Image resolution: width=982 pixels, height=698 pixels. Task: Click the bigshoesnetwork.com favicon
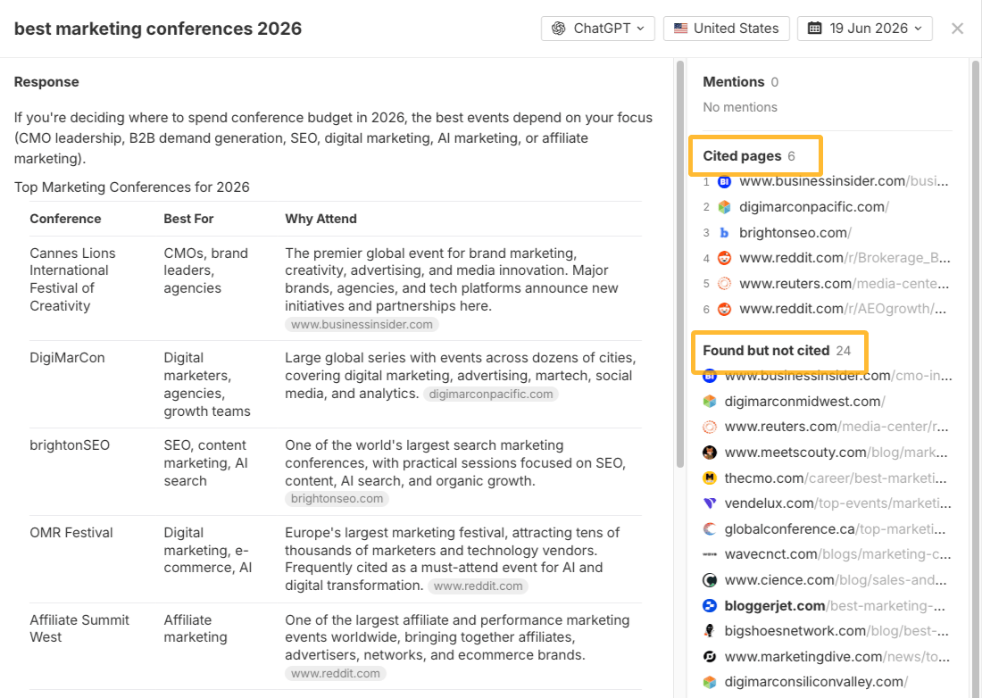(x=710, y=631)
